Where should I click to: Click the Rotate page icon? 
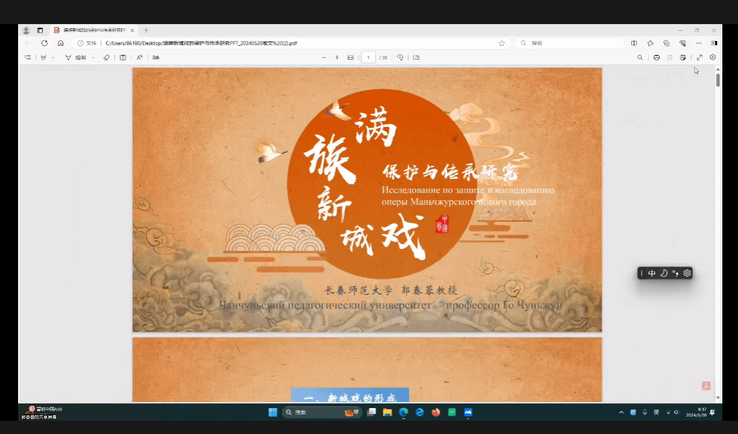coord(400,57)
